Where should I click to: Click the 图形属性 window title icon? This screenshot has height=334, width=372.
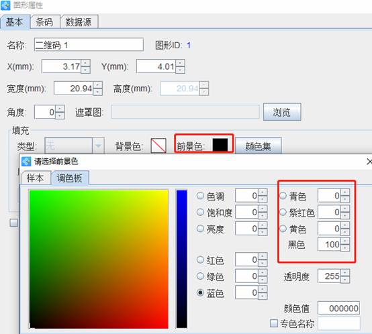point(5,5)
